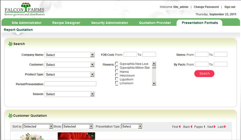Click the red Search button
The width and height of the screenshot is (241, 140).
coord(204,74)
